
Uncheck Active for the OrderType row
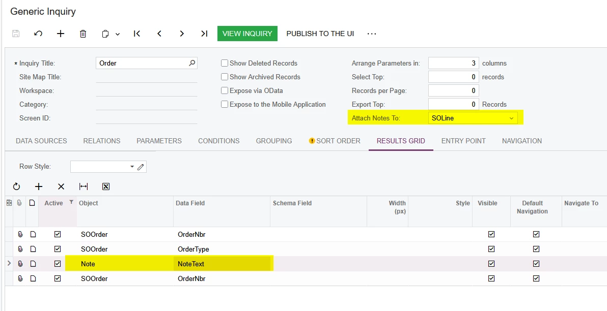[x=58, y=249]
